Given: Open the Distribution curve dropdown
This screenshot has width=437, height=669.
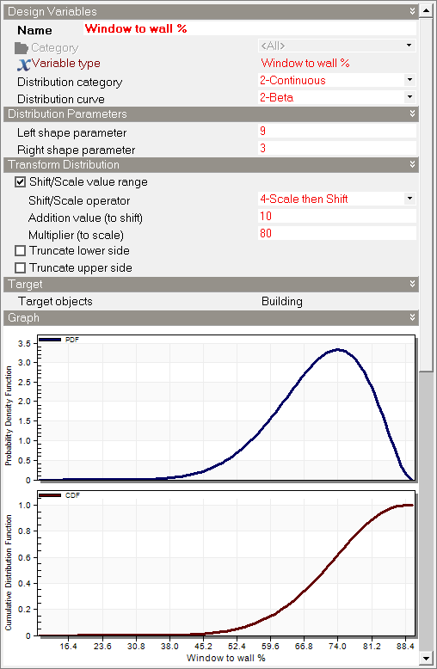Looking at the screenshot, I should point(409,97).
